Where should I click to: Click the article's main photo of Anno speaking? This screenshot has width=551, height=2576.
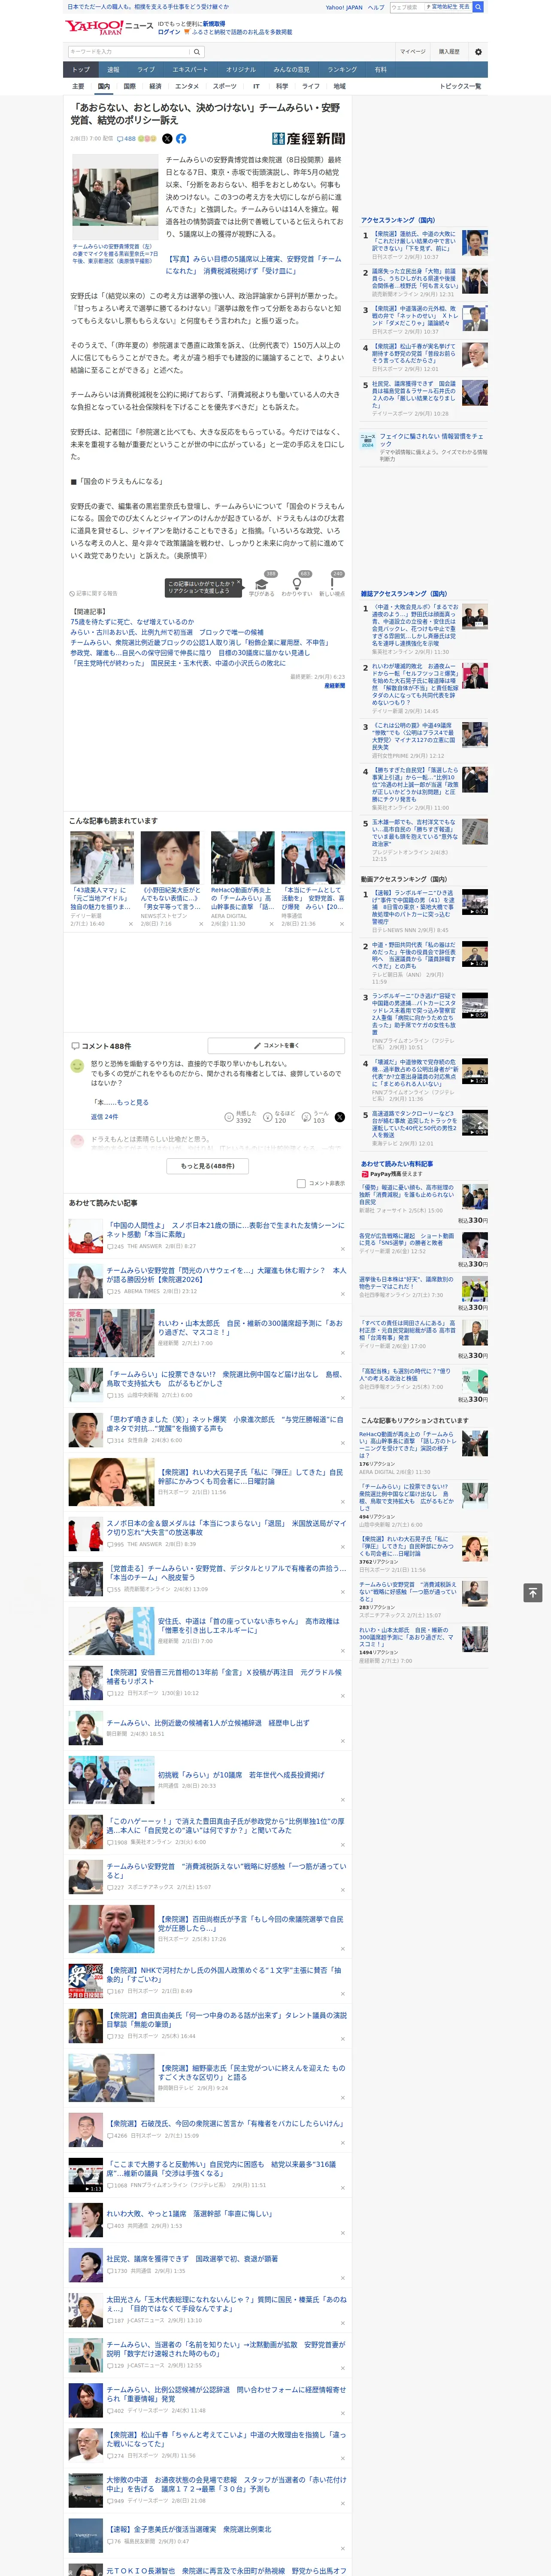(x=115, y=197)
